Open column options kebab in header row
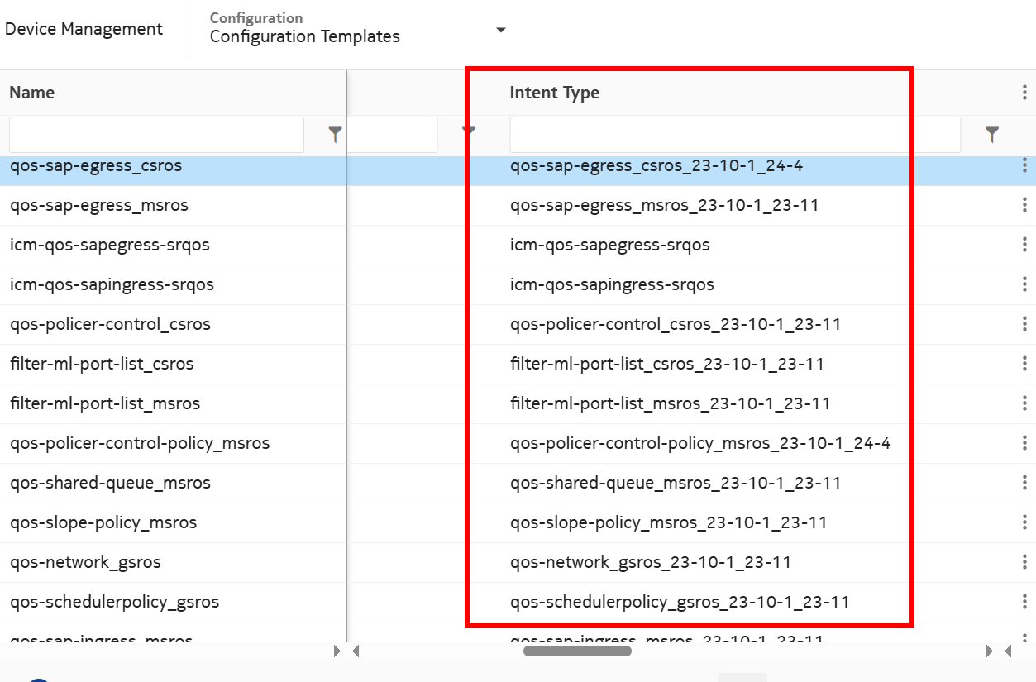 tap(1024, 93)
